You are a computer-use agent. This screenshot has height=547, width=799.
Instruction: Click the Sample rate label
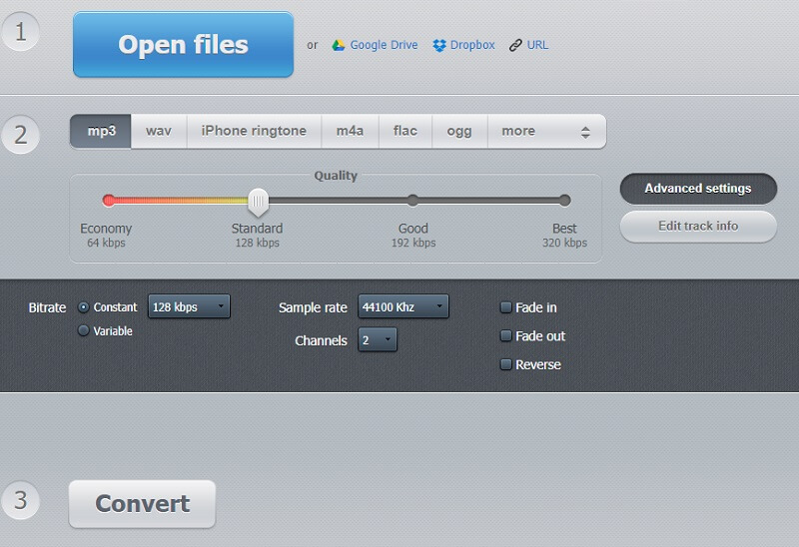[313, 307]
